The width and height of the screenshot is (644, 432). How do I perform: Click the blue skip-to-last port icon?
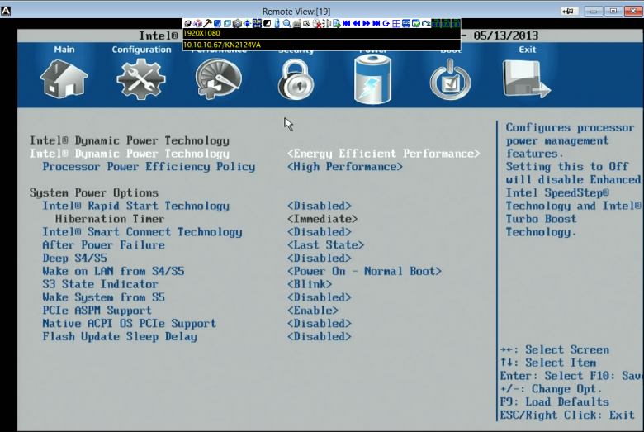pos(376,23)
